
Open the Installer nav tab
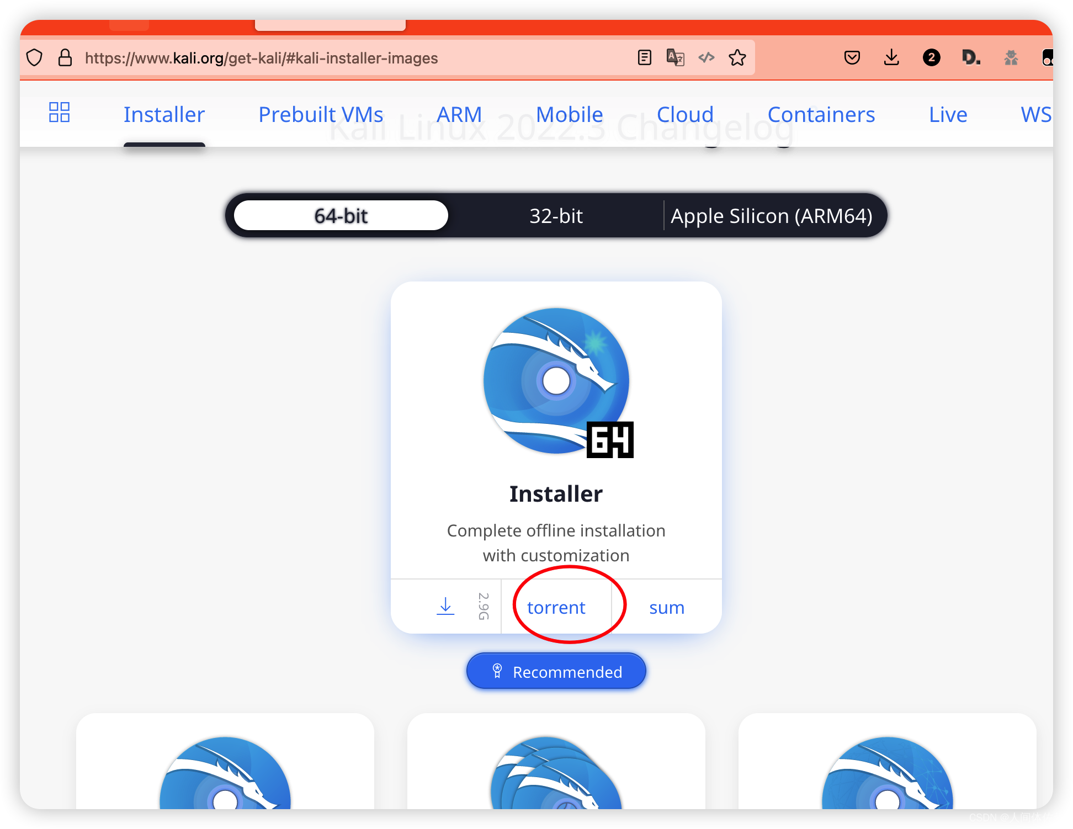(164, 115)
